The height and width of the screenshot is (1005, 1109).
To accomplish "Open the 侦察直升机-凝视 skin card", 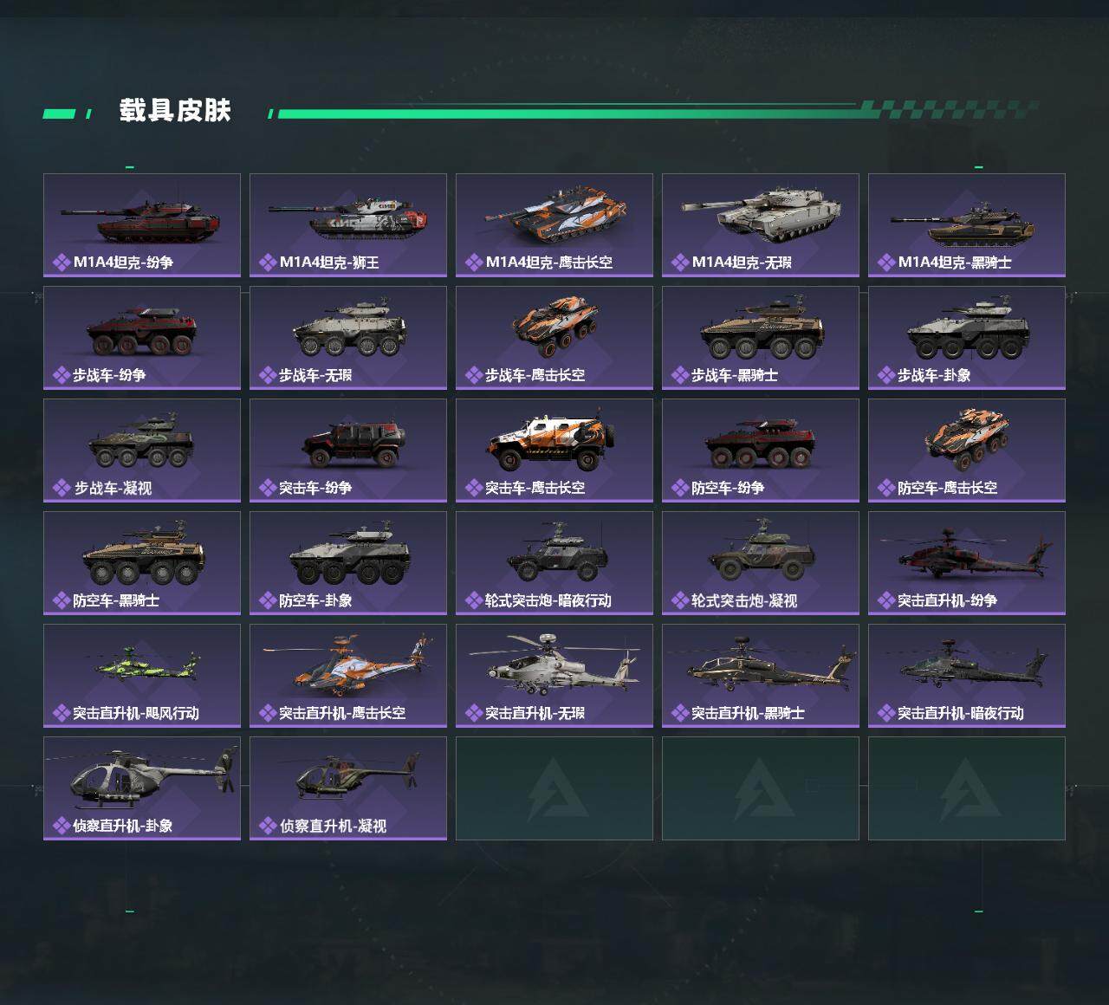I will (348, 788).
